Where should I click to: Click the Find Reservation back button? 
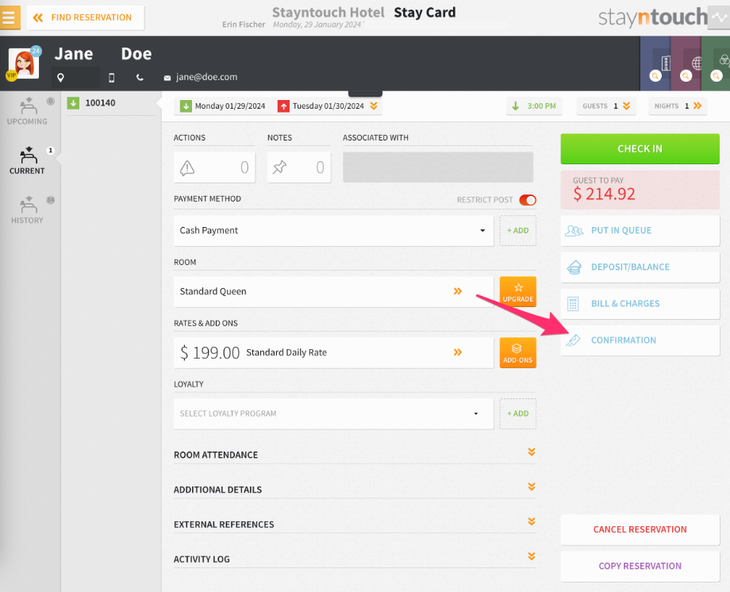point(85,17)
